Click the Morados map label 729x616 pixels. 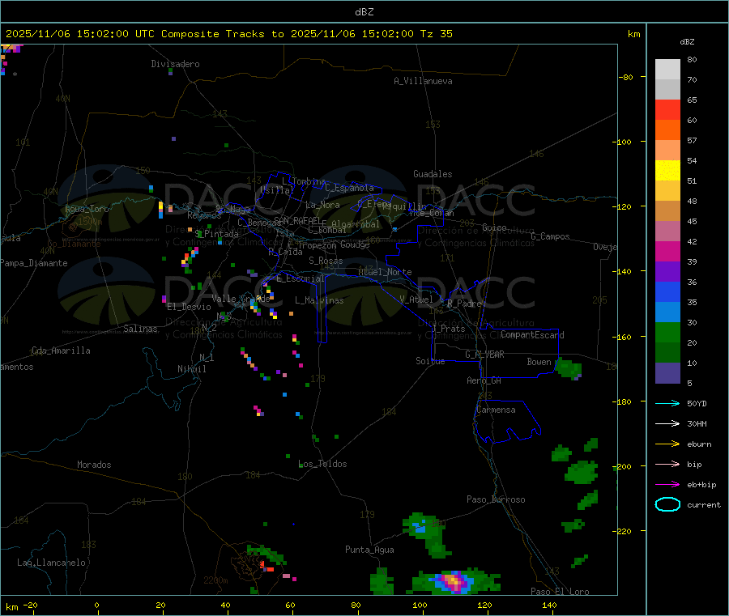tap(94, 465)
